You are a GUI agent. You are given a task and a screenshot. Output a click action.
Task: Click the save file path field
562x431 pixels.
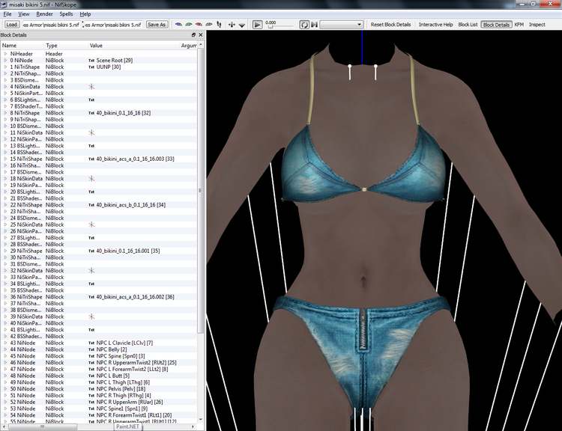click(114, 25)
